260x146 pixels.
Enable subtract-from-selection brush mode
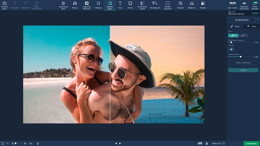pyautogui.click(x=243, y=35)
